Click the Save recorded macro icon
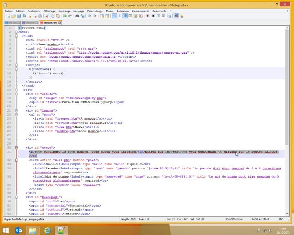294x235 pixels. click(169, 16)
